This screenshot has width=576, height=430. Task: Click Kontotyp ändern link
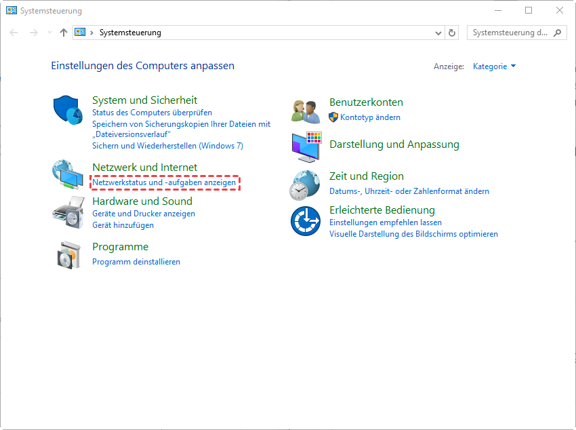click(x=370, y=117)
